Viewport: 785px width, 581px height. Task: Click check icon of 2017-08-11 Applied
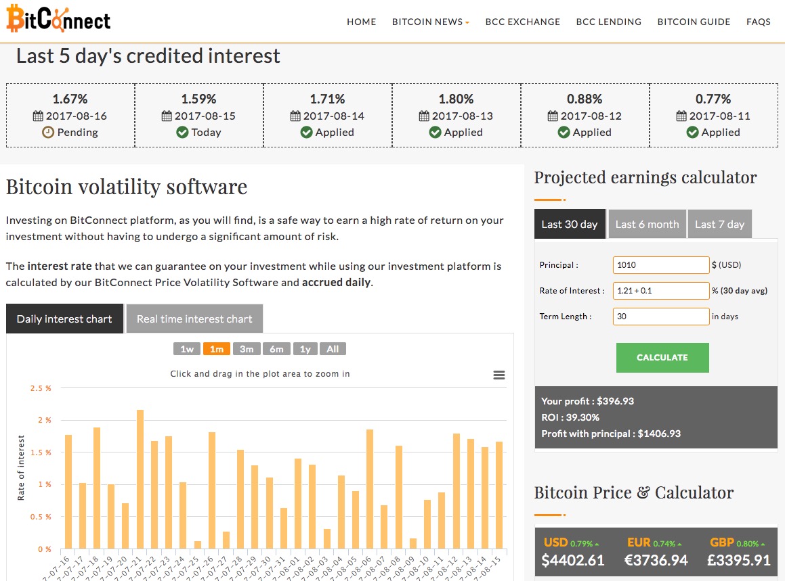pyautogui.click(x=692, y=133)
